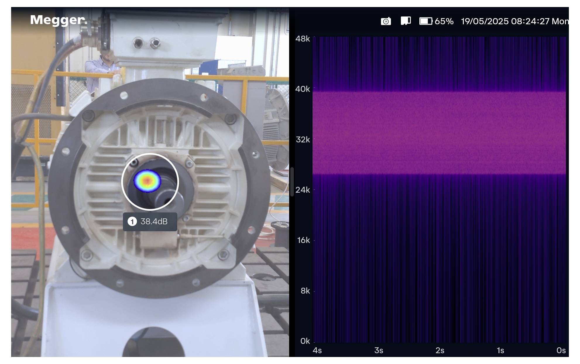Click the battery level icon
580x364 pixels.
pyautogui.click(x=425, y=21)
